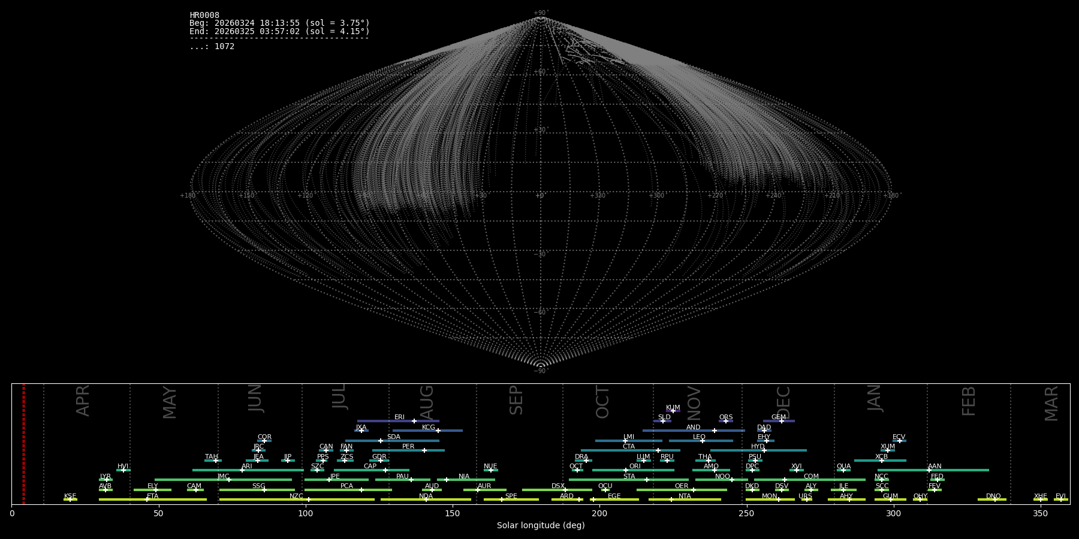Click the AAN shower activity bar
1079x539 pixels.
tap(933, 470)
